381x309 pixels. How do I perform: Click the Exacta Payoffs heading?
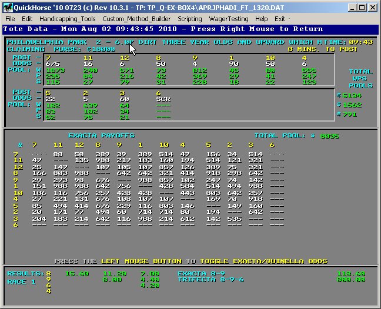coord(101,135)
